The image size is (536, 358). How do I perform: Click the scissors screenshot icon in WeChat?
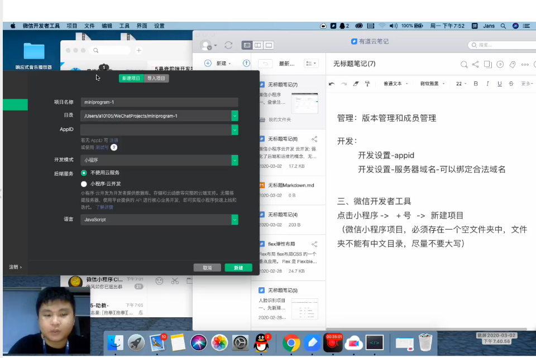tap(175, 281)
